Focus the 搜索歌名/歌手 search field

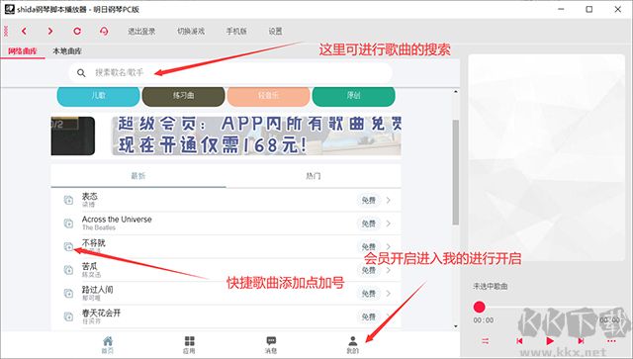(x=230, y=73)
